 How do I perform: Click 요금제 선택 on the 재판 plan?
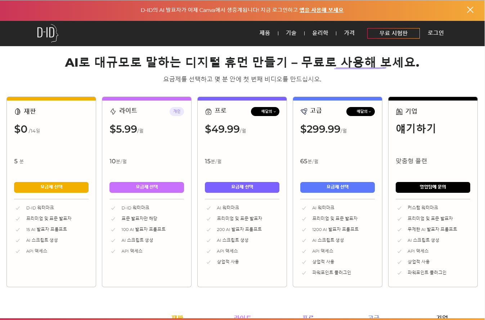pos(51,187)
